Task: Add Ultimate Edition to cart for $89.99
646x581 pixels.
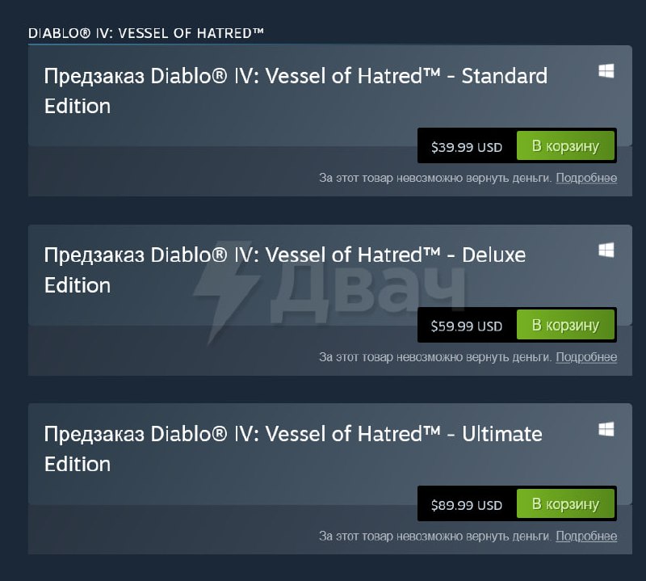Action: tap(565, 504)
